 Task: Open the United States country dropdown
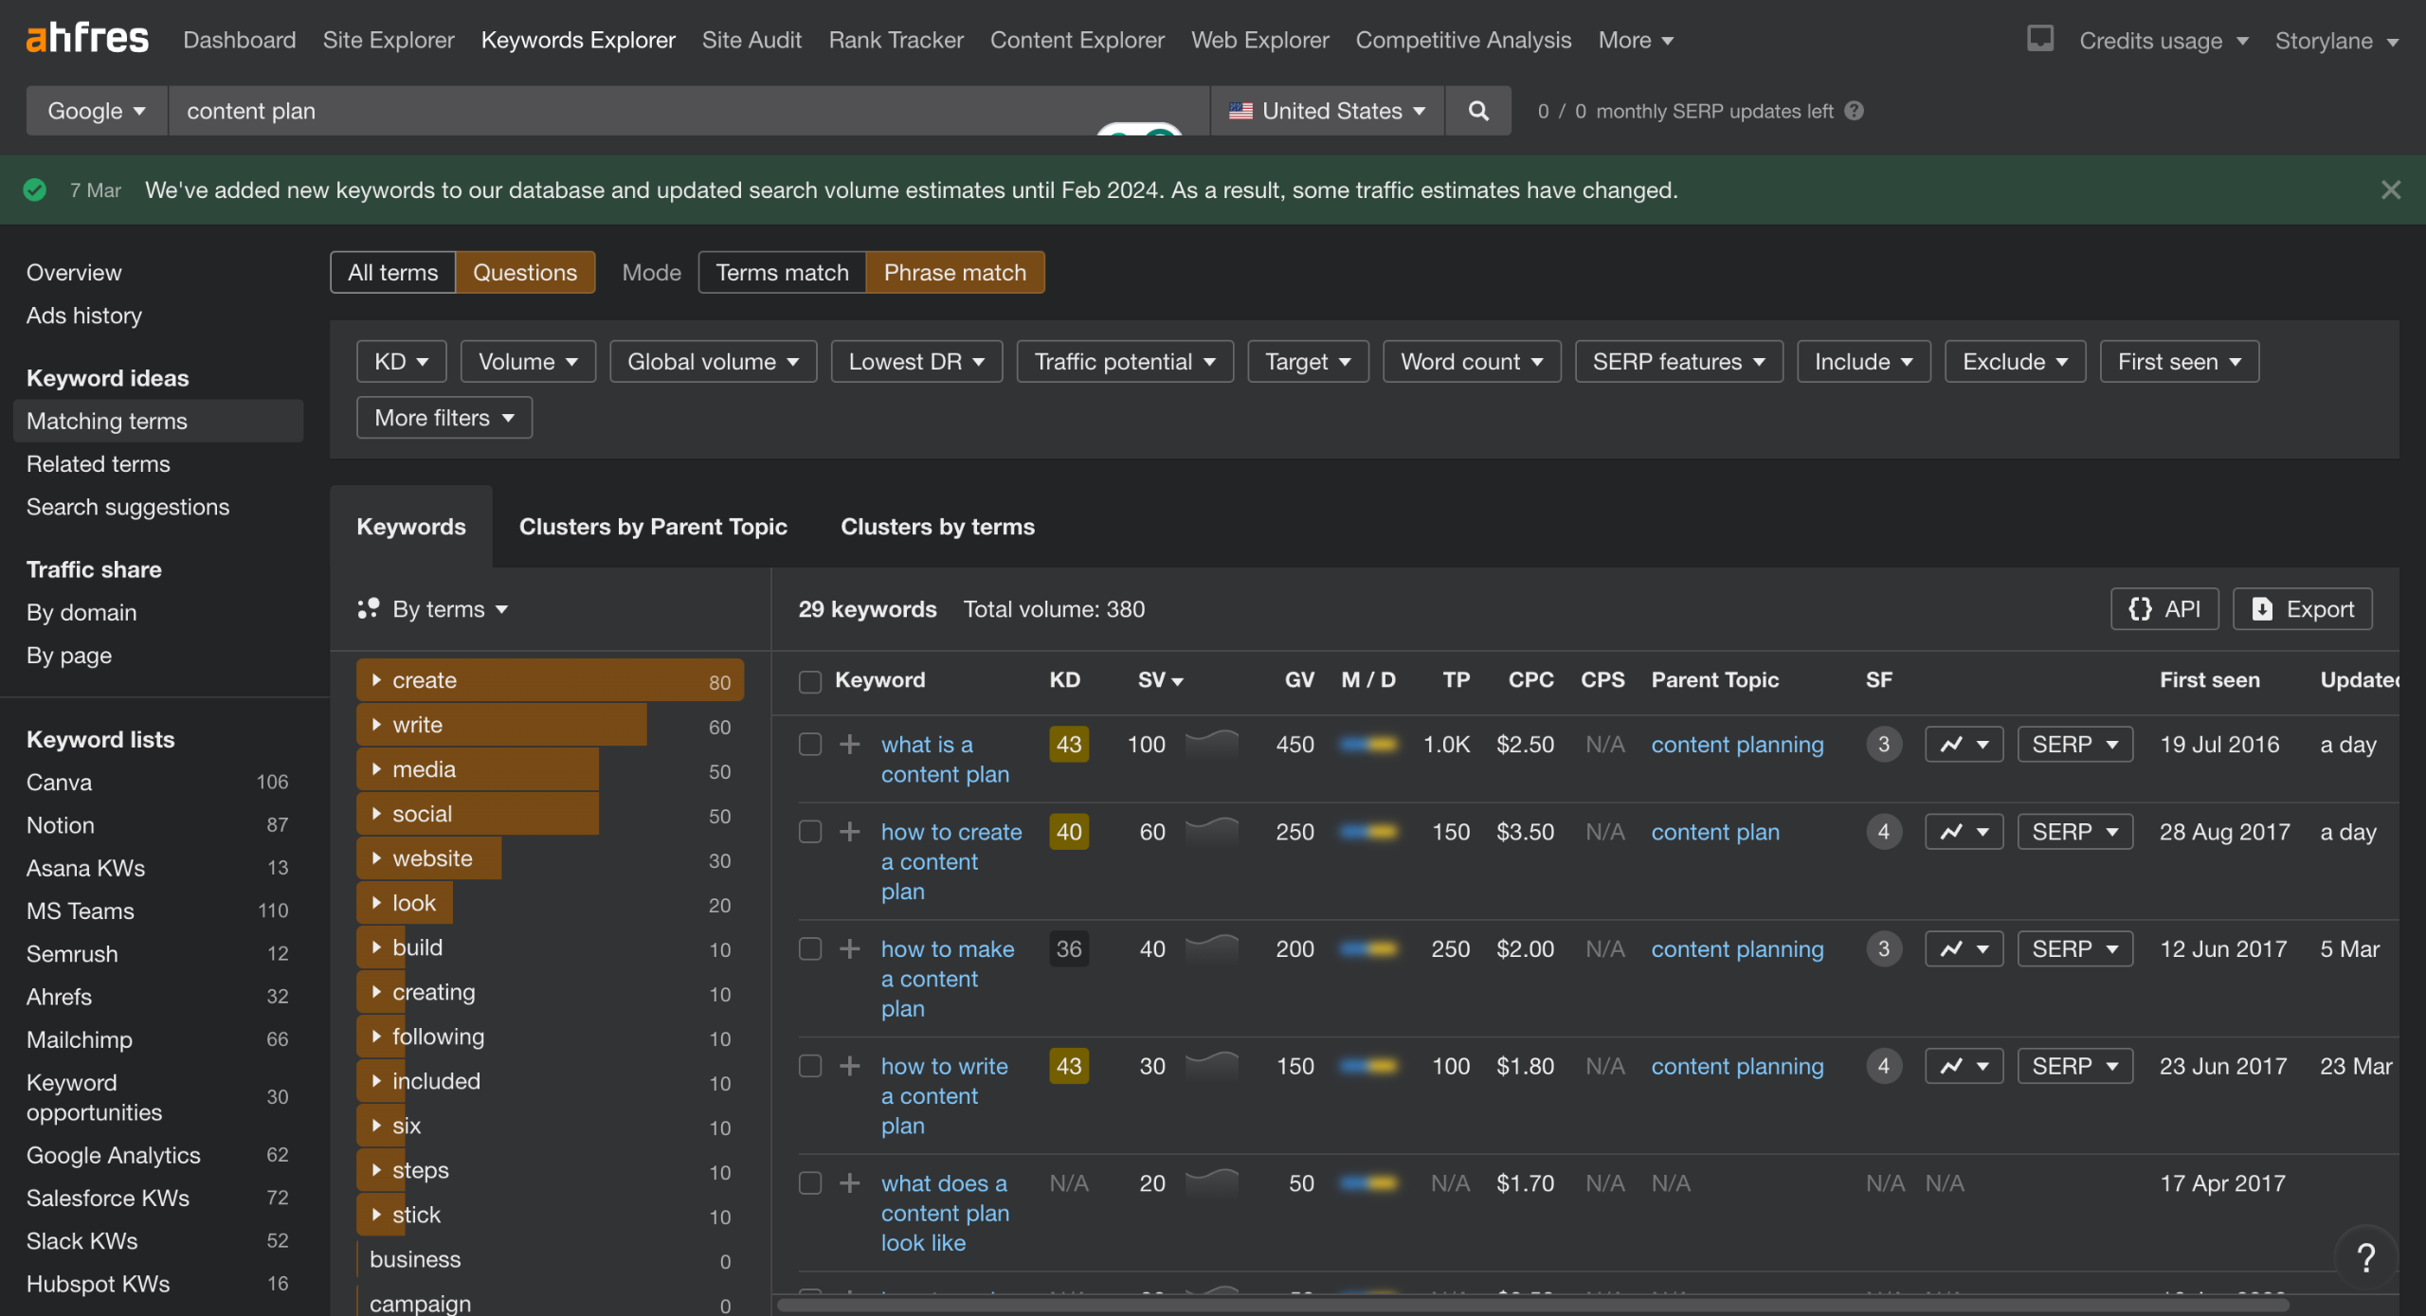click(x=1327, y=111)
